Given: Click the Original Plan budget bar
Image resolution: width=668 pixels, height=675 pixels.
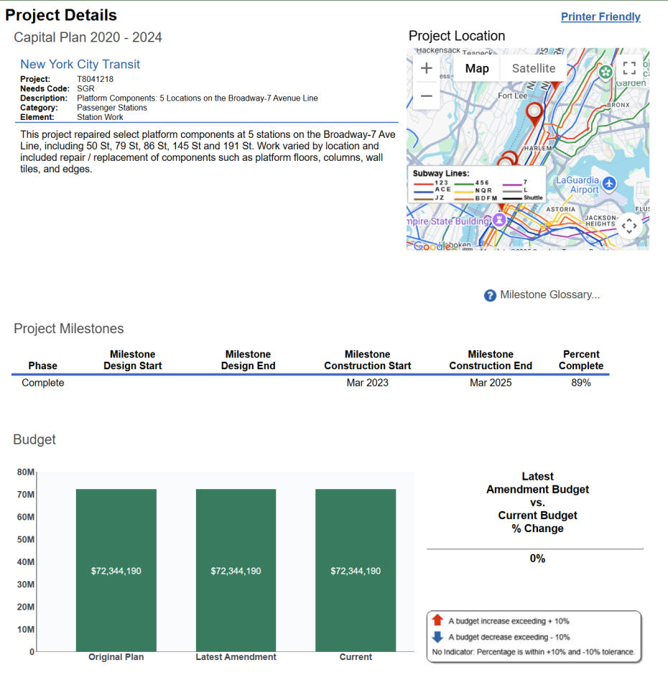Looking at the screenshot, I should [116, 570].
